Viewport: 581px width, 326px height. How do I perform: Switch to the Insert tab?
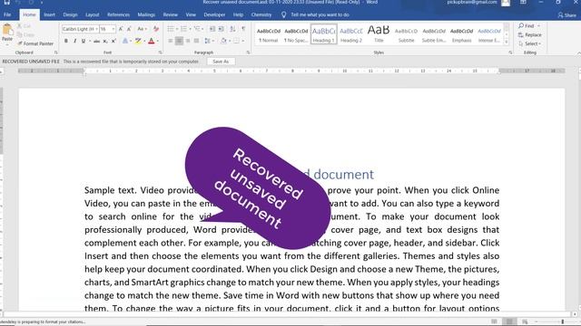[x=49, y=15]
